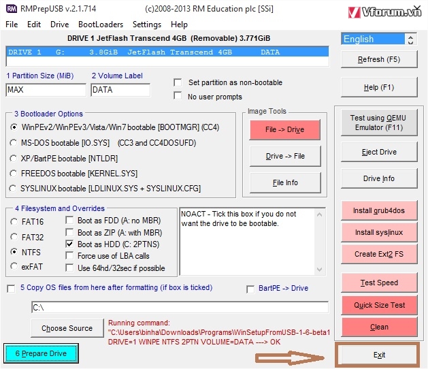Tick BartPE -> Drive checkbox
Viewport: 428px width, 369px height.
tap(250, 289)
